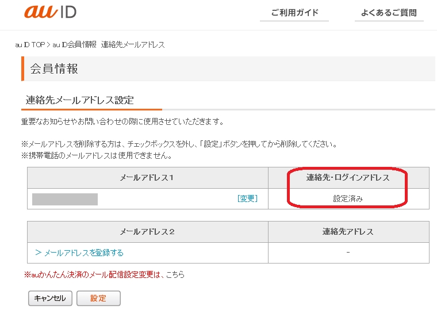Viewport: 437px width, 313px height.
Task: Click the au ID logo
Action: tap(50, 12)
